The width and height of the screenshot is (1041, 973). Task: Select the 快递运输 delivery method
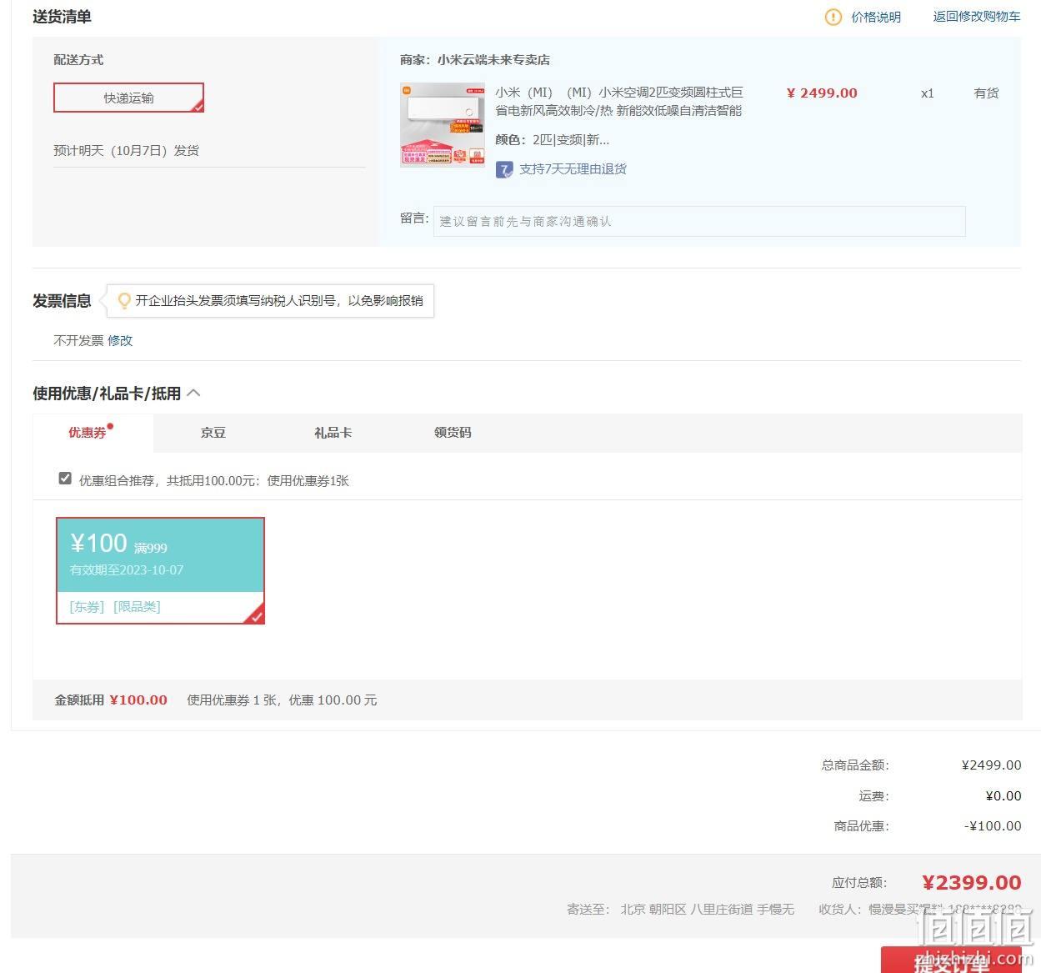[x=128, y=98]
